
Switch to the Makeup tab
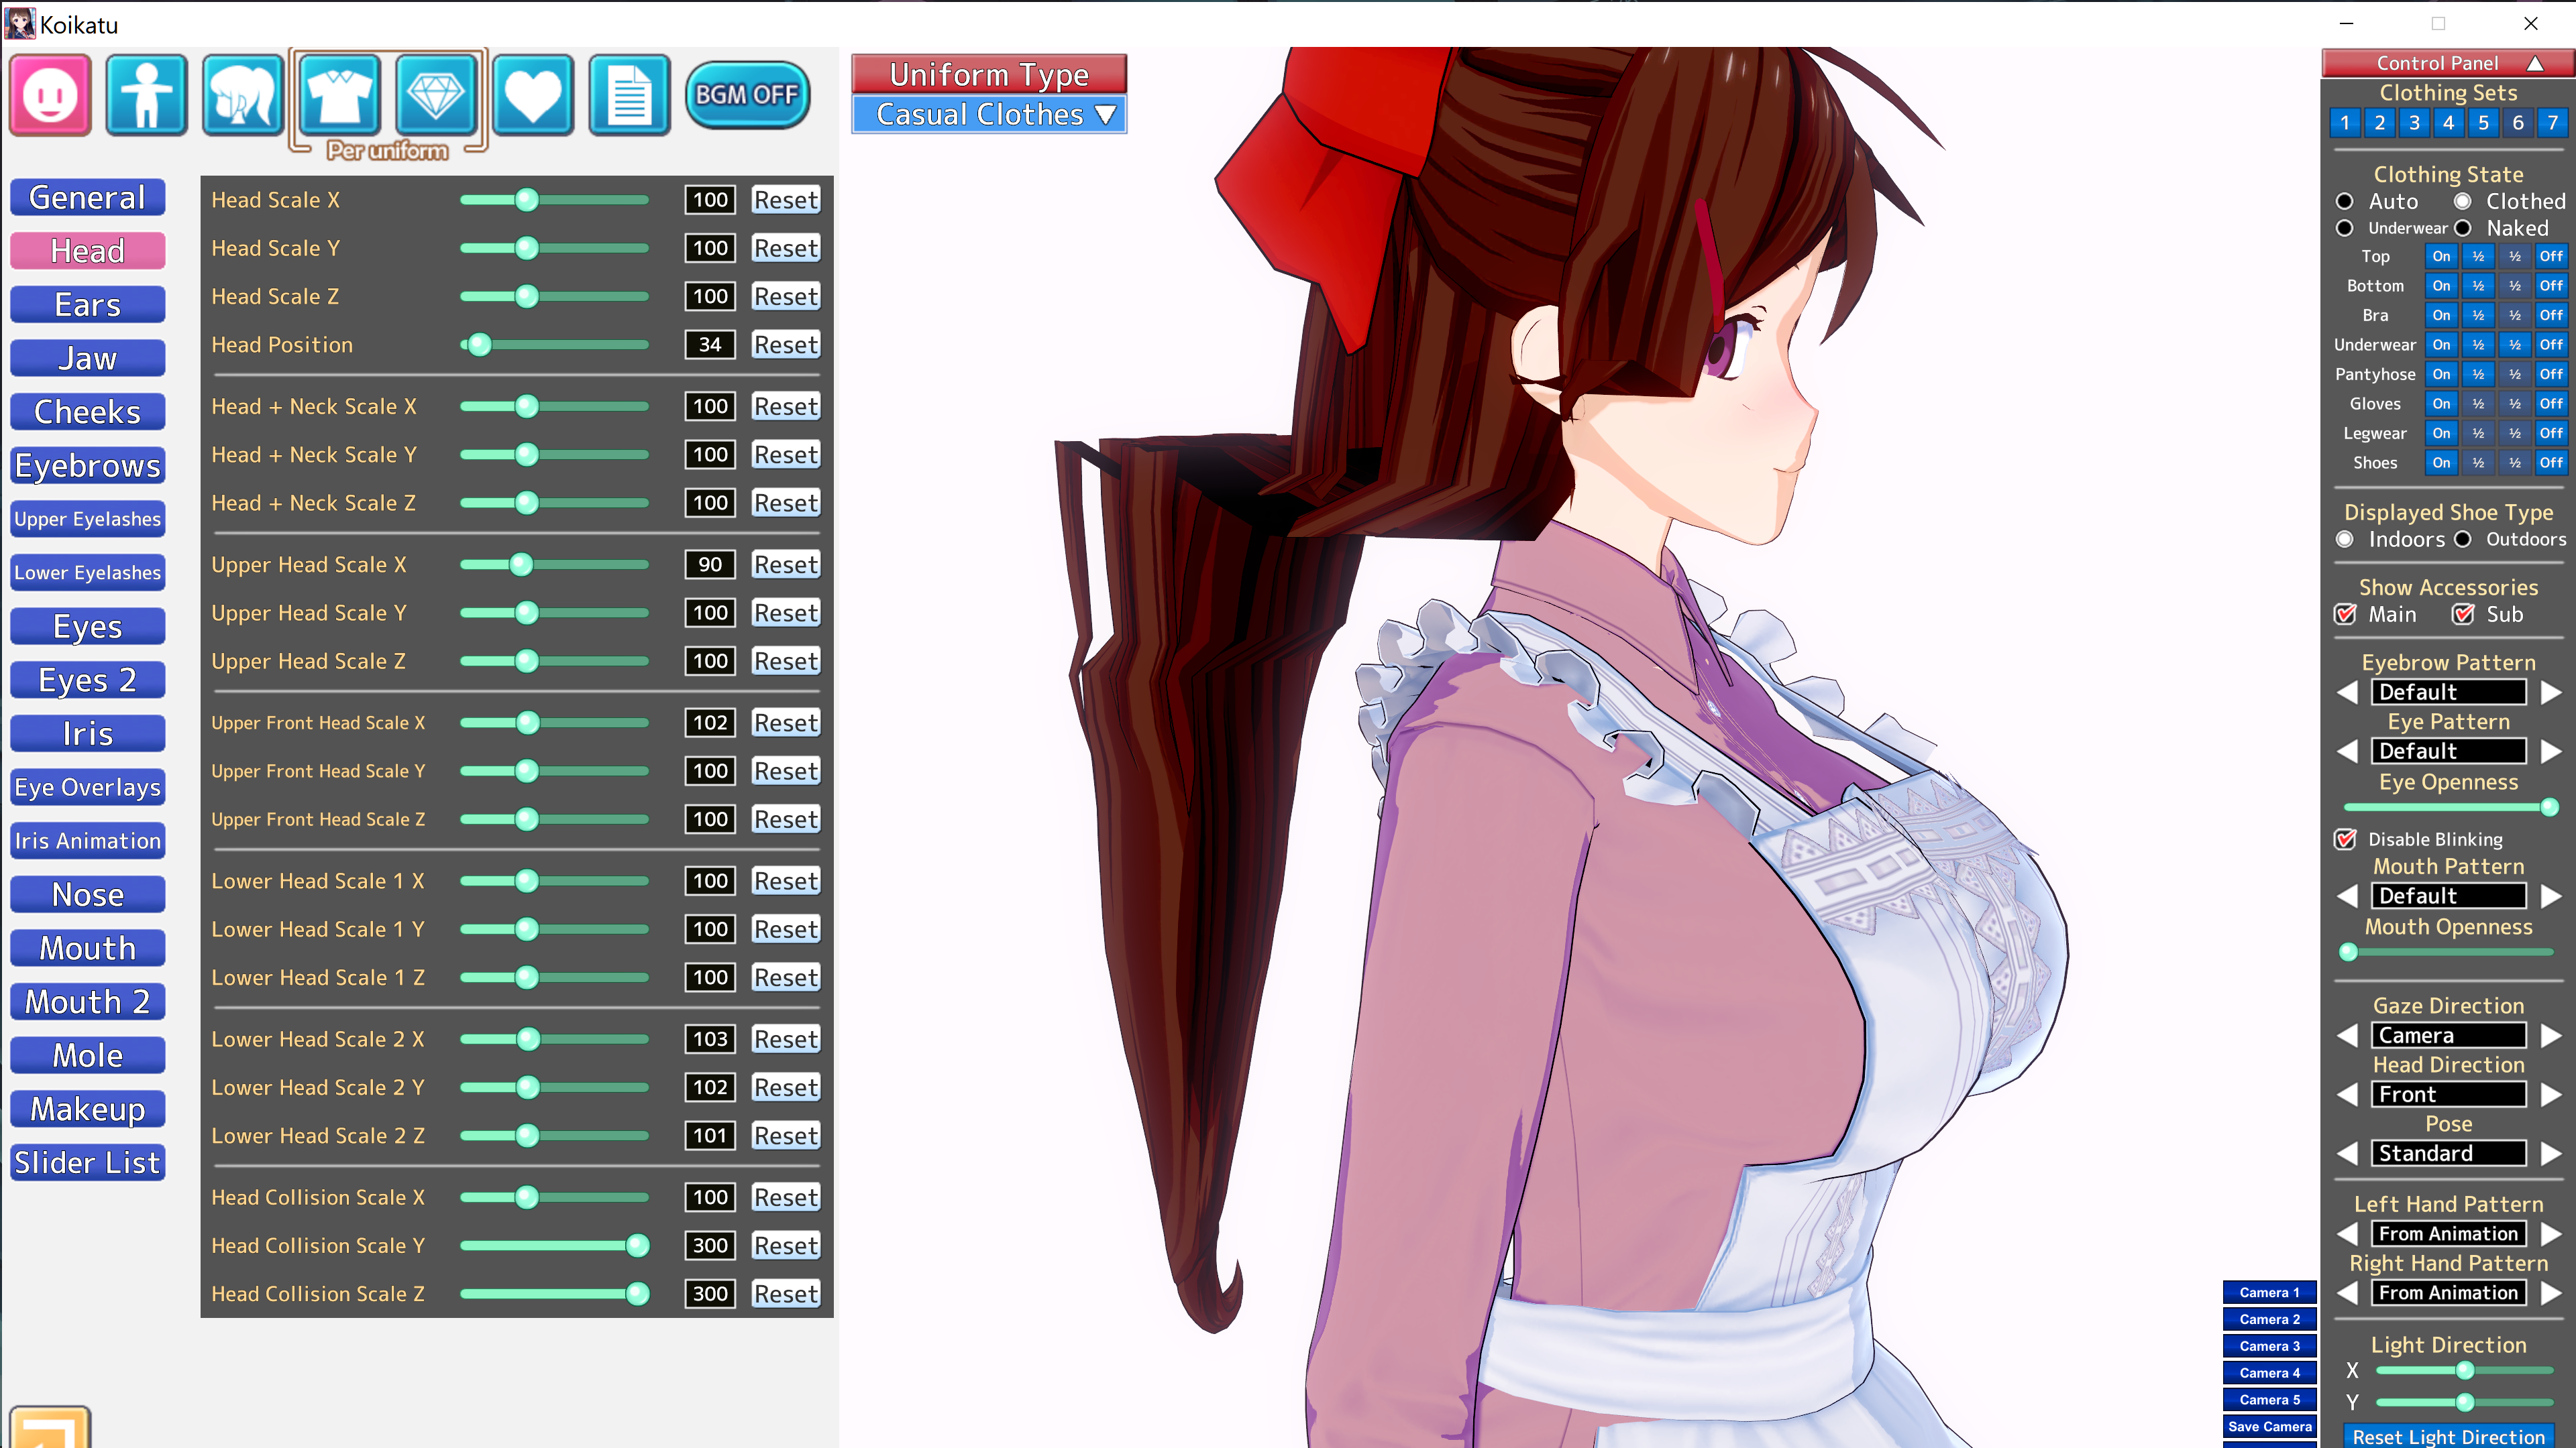pyautogui.click(x=88, y=1108)
